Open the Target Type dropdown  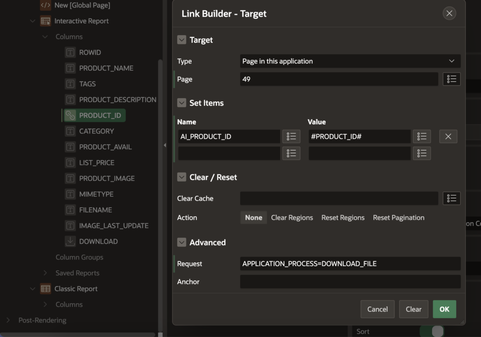pyautogui.click(x=350, y=61)
